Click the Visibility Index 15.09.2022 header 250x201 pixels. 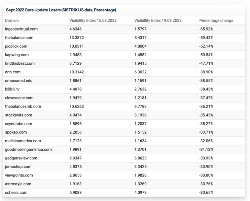pyautogui.click(x=93, y=20)
